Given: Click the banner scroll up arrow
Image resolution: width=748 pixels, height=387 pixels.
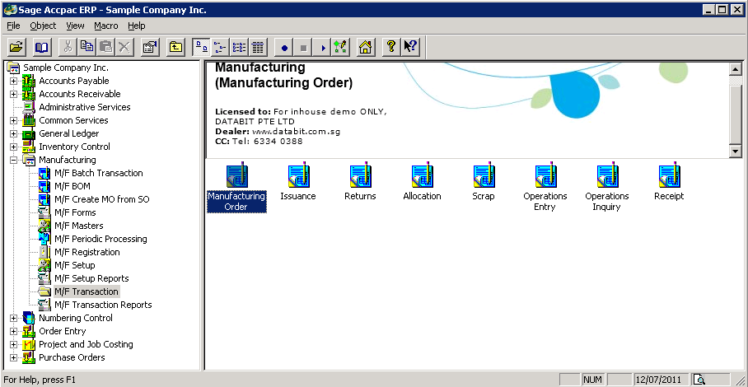Looking at the screenshot, I should click(736, 69).
